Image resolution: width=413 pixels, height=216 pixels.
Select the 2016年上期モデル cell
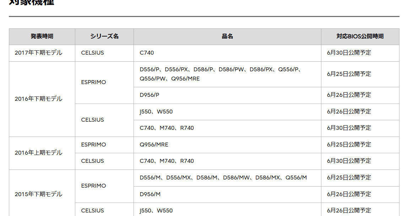tap(42, 153)
